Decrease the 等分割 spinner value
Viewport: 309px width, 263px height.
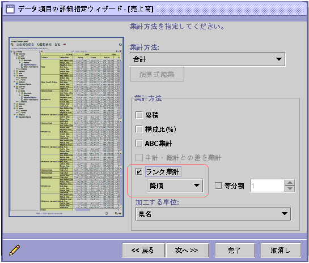coord(290,189)
